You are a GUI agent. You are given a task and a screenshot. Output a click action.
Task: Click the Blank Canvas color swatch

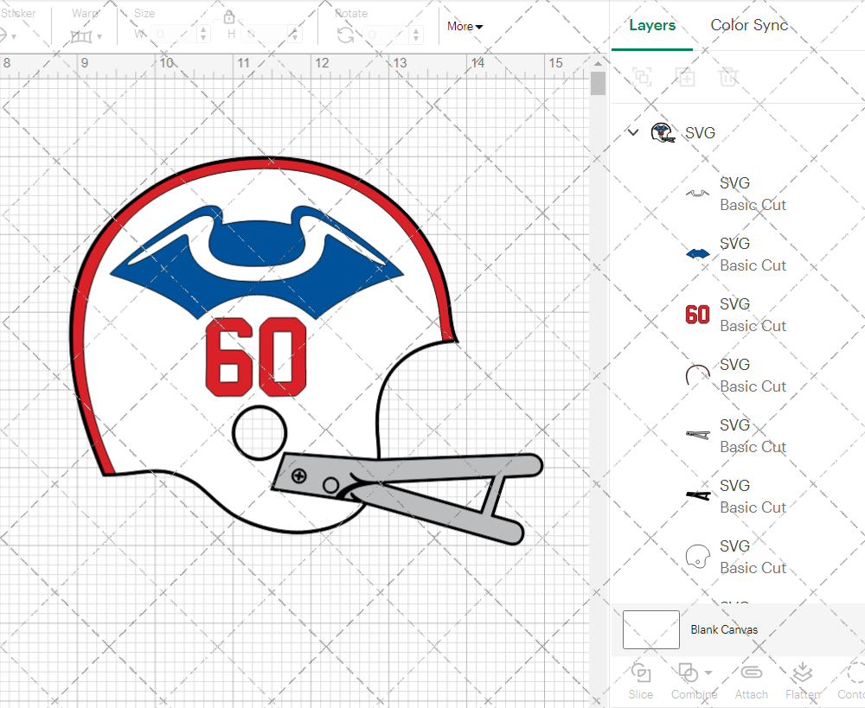point(650,629)
